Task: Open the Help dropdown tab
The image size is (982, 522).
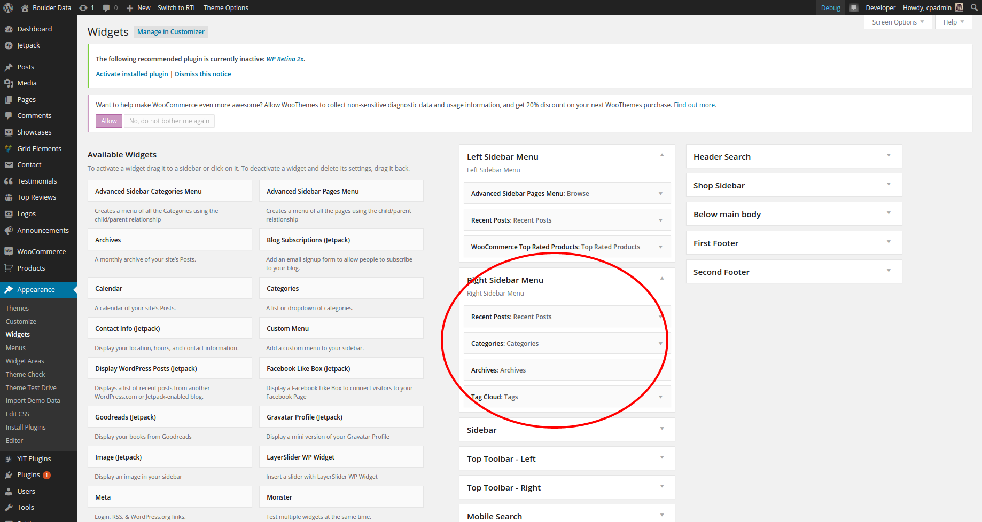Action: (x=953, y=22)
